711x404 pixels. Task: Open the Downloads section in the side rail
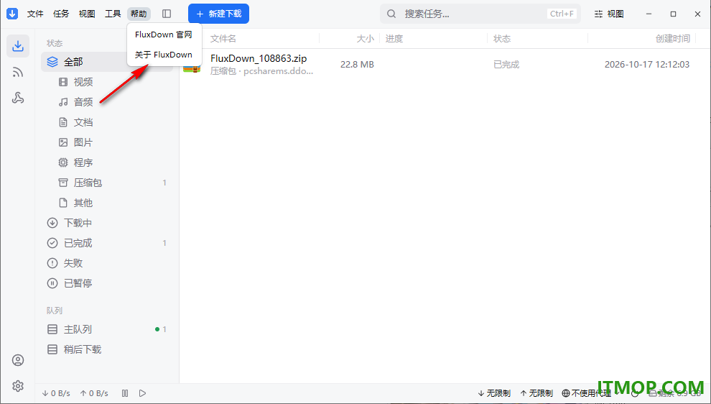coord(18,46)
